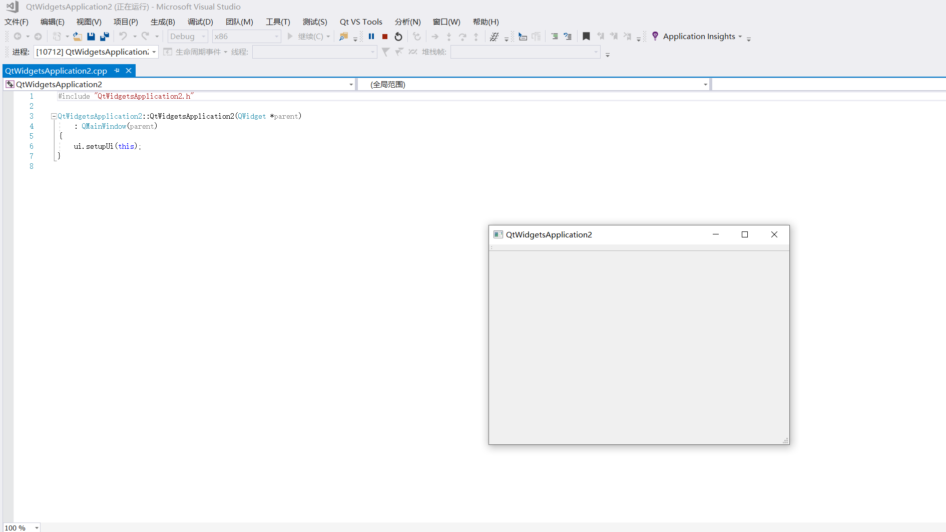This screenshot has height=532, width=946.
Task: Stop debugging using the red square icon
Action: pos(384,36)
